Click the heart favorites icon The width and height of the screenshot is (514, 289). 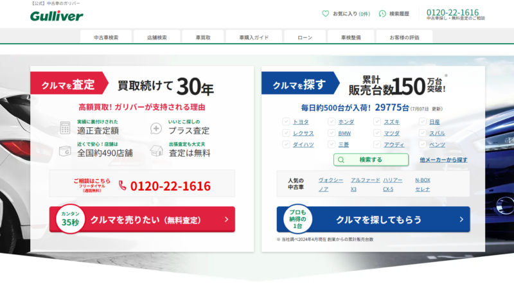click(325, 13)
